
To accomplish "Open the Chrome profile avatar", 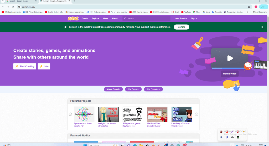I will click(256, 7).
